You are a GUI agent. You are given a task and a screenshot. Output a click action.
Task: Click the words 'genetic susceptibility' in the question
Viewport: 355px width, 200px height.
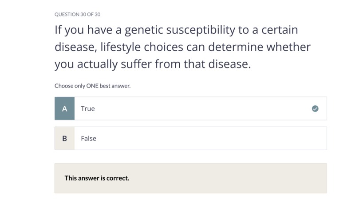pyautogui.click(x=180, y=30)
